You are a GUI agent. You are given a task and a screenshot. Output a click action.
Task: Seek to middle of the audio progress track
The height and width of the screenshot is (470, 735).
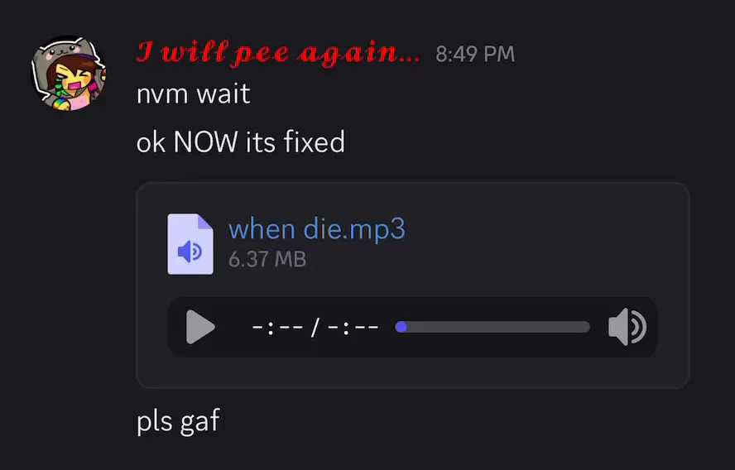(x=492, y=327)
